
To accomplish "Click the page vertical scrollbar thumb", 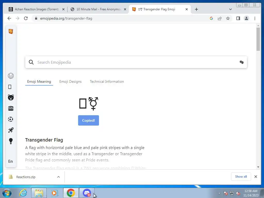I will [x=258, y=39].
